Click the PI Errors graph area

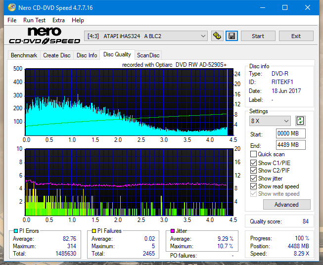click(129, 102)
